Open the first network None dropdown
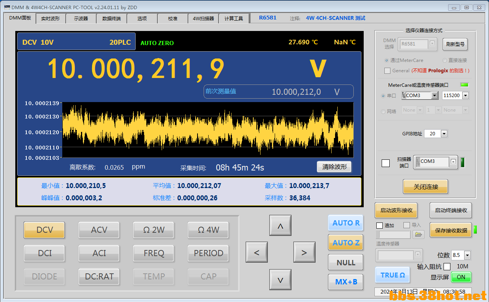Image resolution: width=489 pixels, height=302 pixels. (420, 110)
